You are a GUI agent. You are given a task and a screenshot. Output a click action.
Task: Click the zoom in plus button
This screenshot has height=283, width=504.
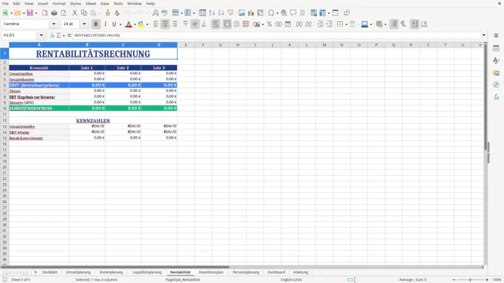[487, 280]
